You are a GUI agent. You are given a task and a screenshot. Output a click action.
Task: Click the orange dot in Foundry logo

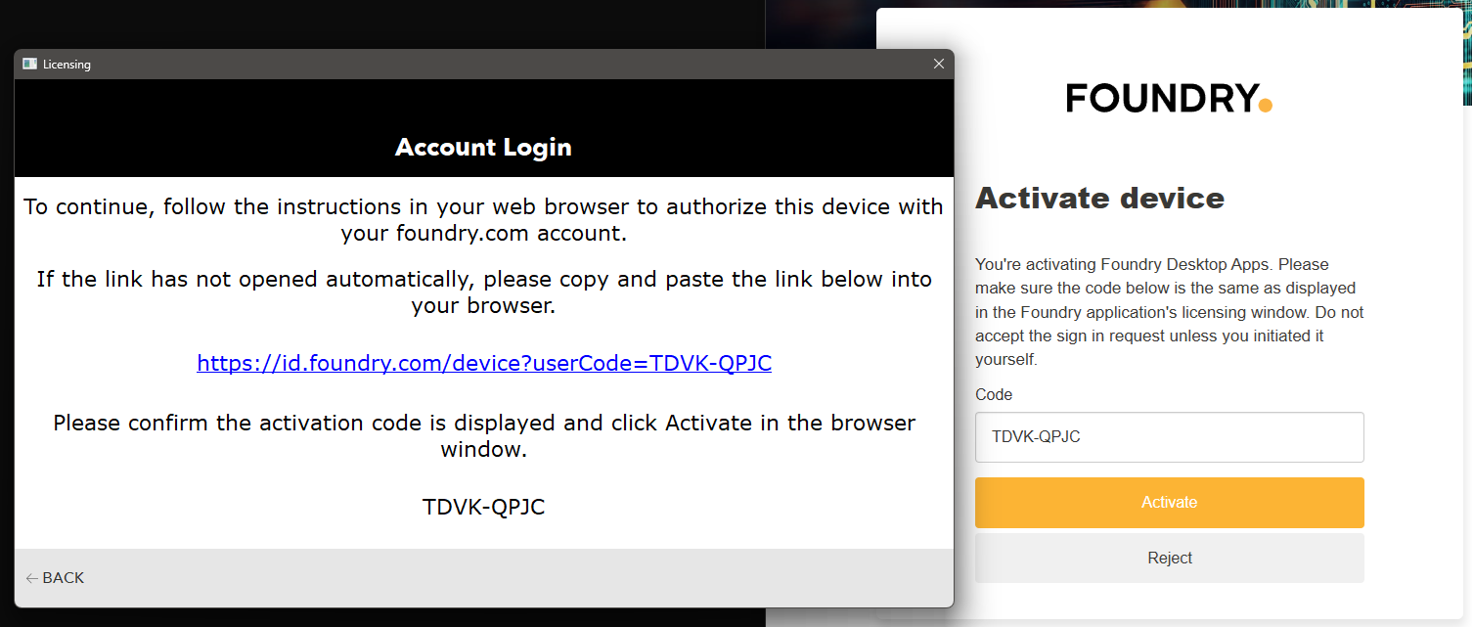tap(1266, 106)
